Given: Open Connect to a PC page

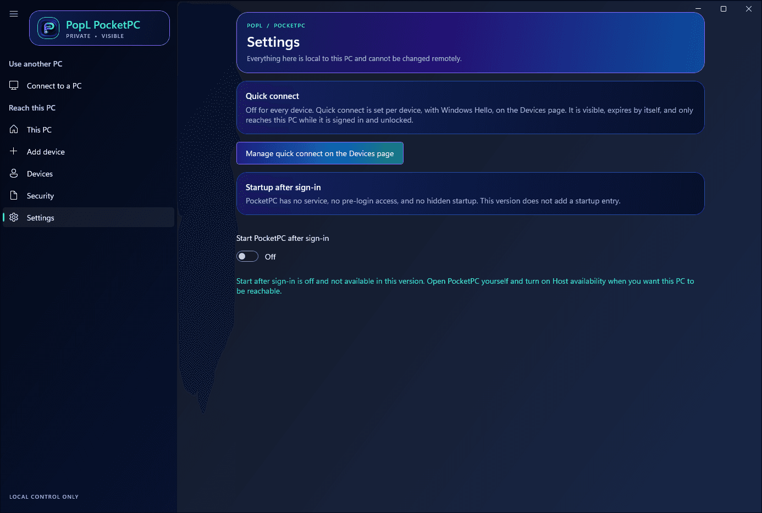Looking at the screenshot, I should tap(89, 86).
